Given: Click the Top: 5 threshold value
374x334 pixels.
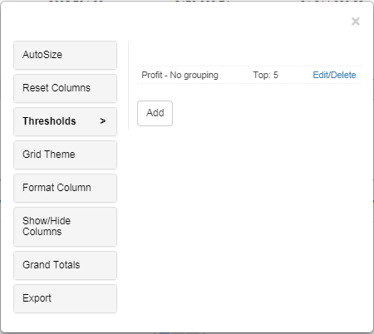Looking at the screenshot, I should (265, 75).
